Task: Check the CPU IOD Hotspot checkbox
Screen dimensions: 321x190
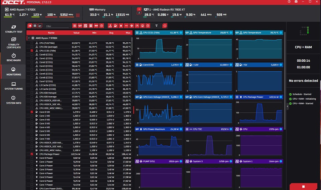Action: (x=32, y=93)
